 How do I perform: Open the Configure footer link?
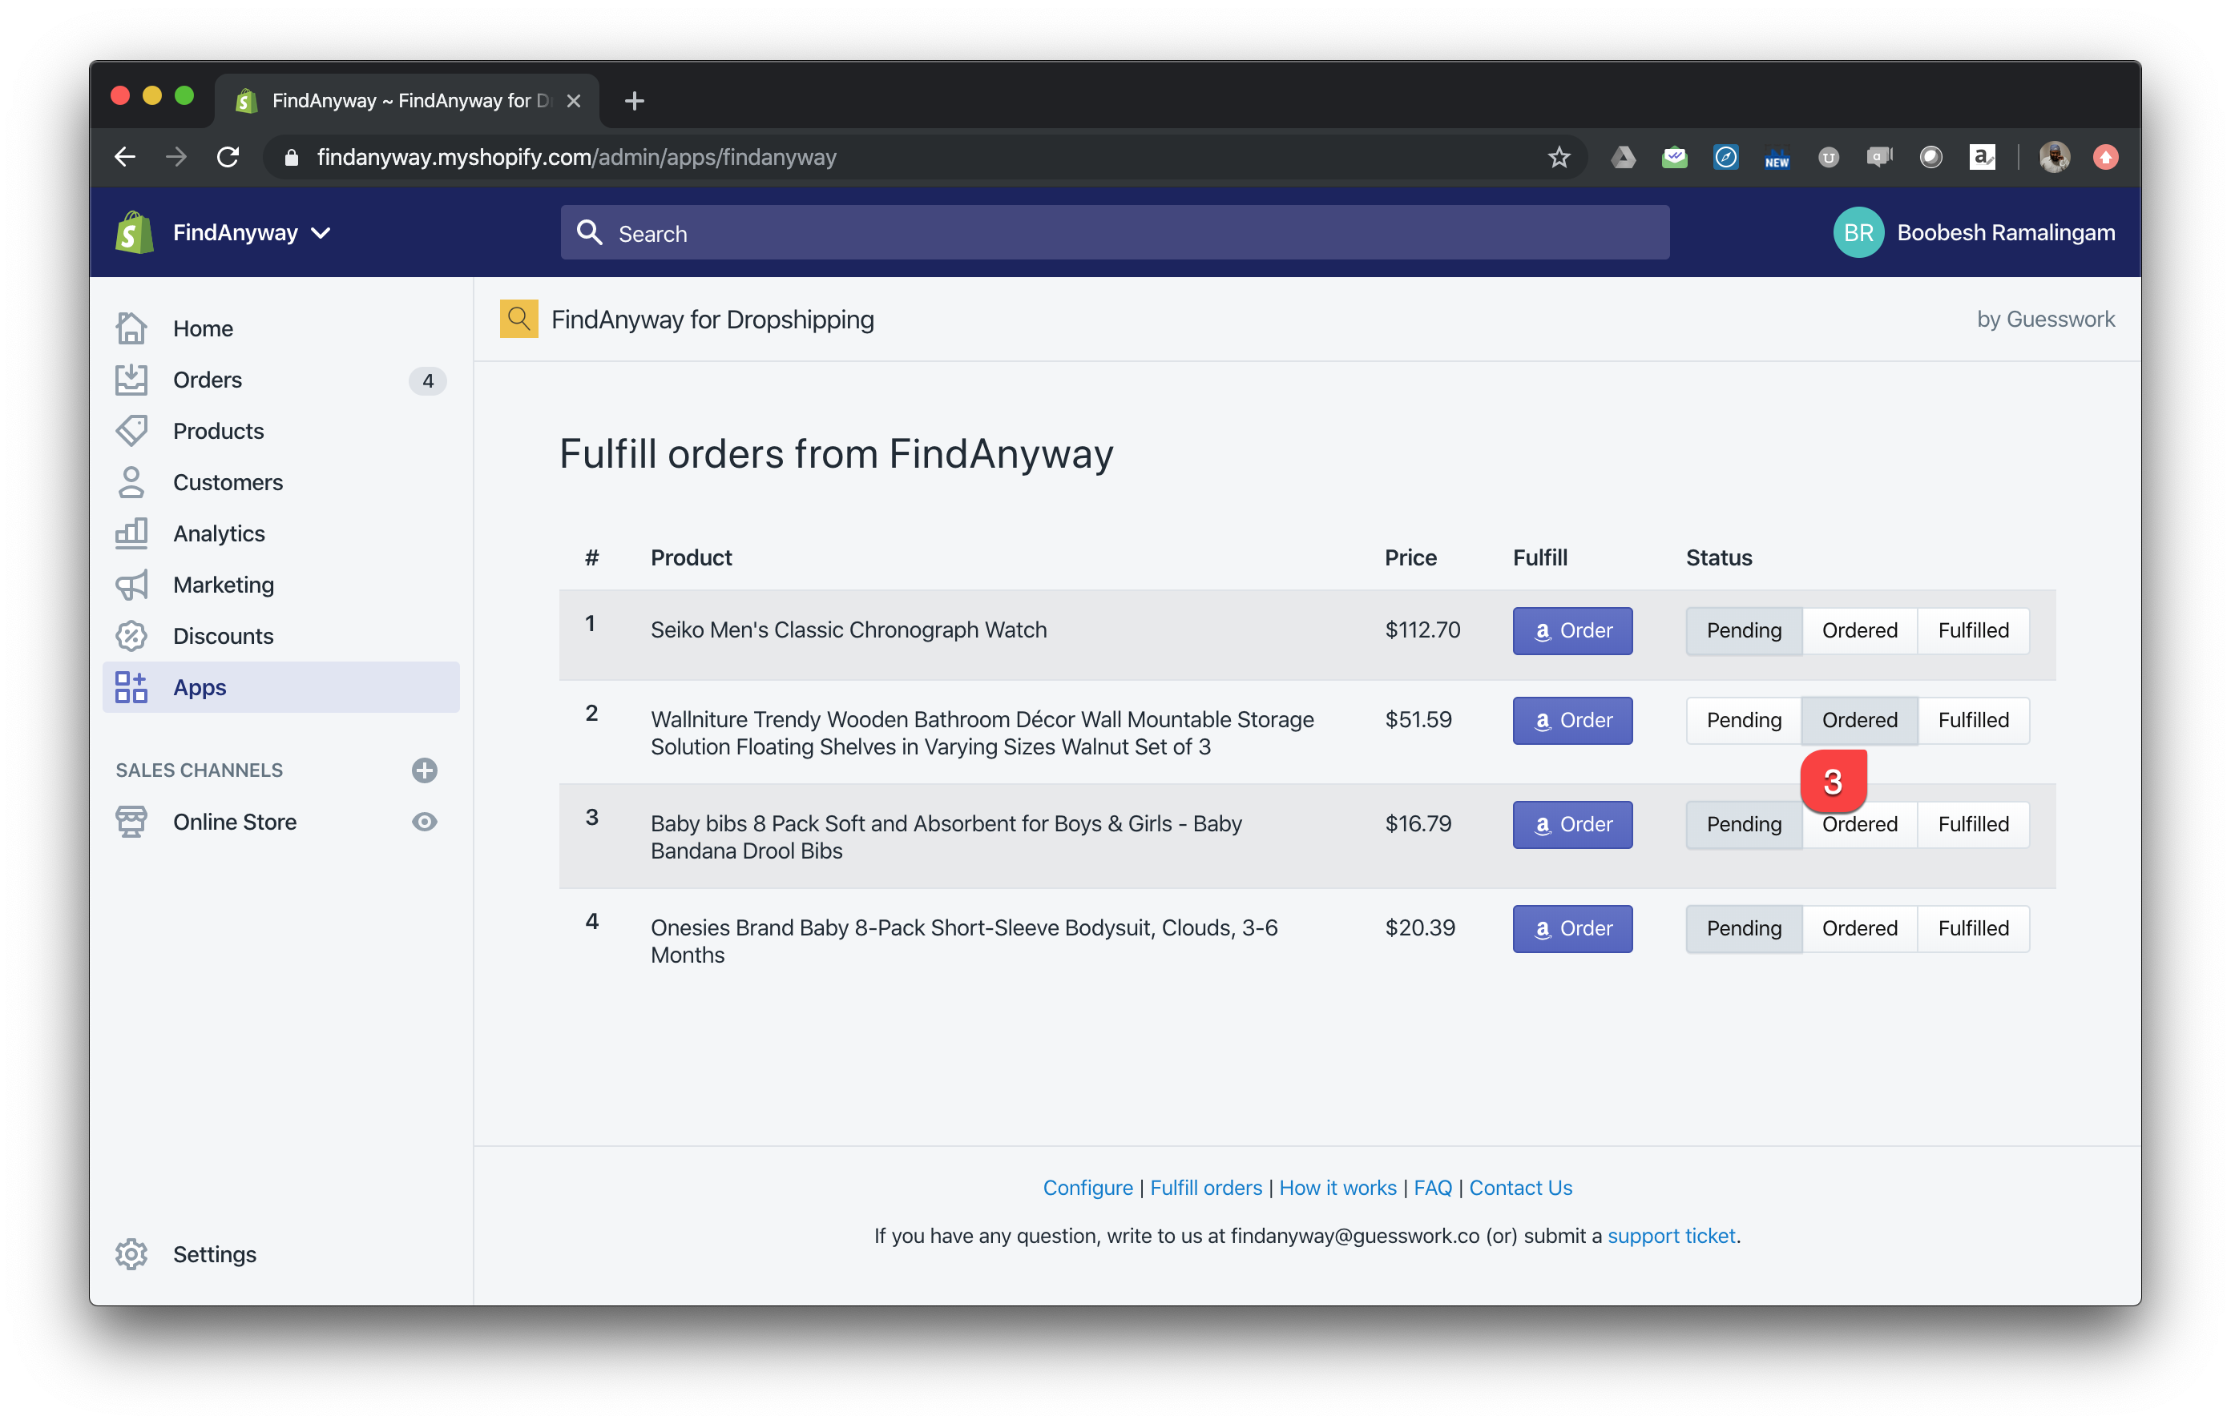1087,1187
